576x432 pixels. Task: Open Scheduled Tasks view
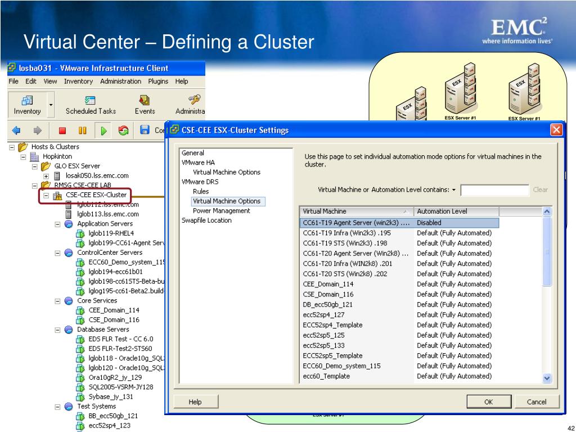pyautogui.click(x=91, y=105)
